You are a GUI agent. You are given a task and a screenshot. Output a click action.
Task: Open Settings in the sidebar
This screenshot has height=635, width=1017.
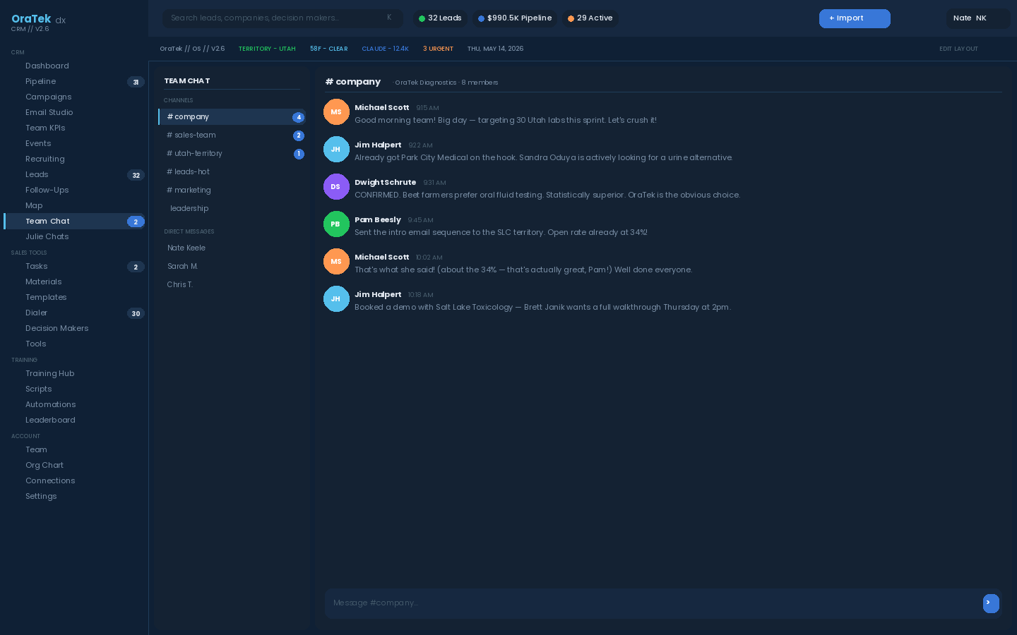pyautogui.click(x=74, y=497)
